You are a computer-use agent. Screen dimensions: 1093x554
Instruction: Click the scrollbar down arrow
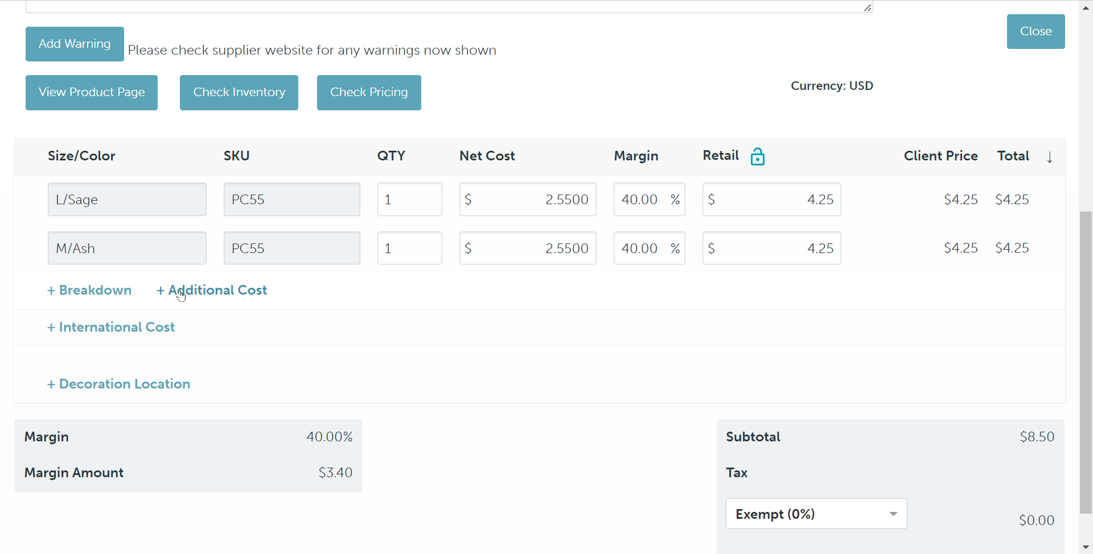(x=1086, y=547)
